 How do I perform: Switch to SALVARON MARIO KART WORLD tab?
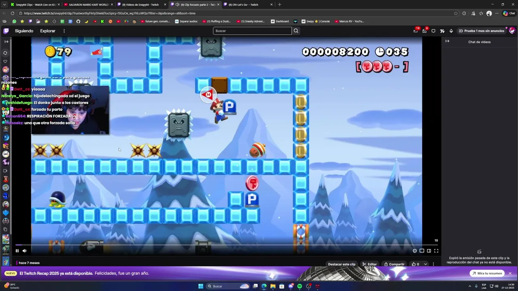tap(89, 4)
